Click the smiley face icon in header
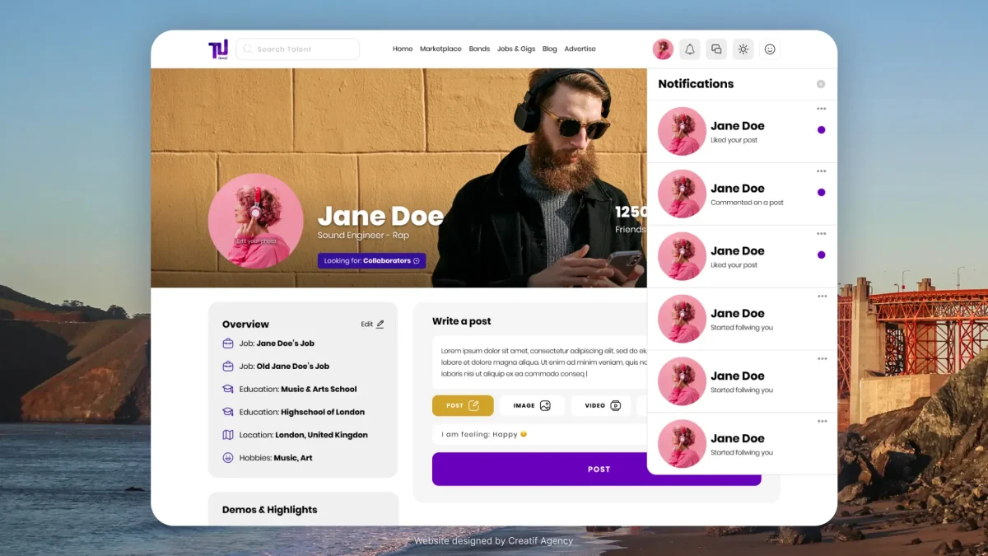Viewport: 988px width, 556px height. coord(770,49)
